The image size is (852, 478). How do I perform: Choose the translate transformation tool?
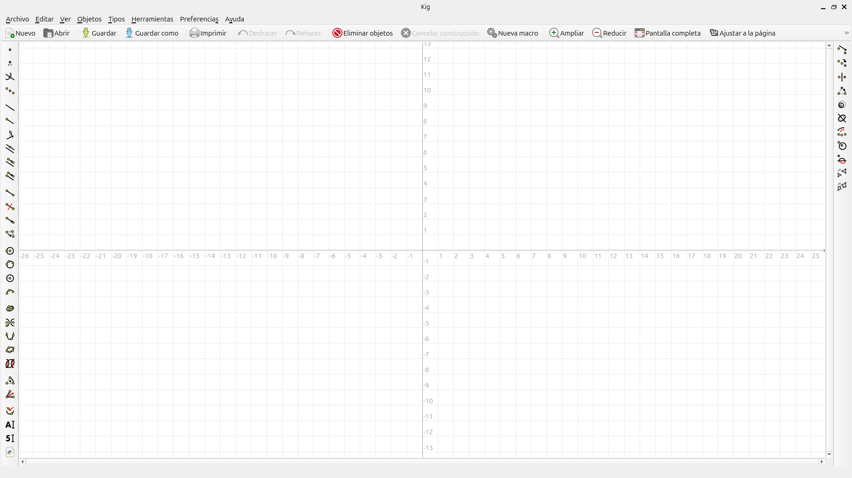842,49
